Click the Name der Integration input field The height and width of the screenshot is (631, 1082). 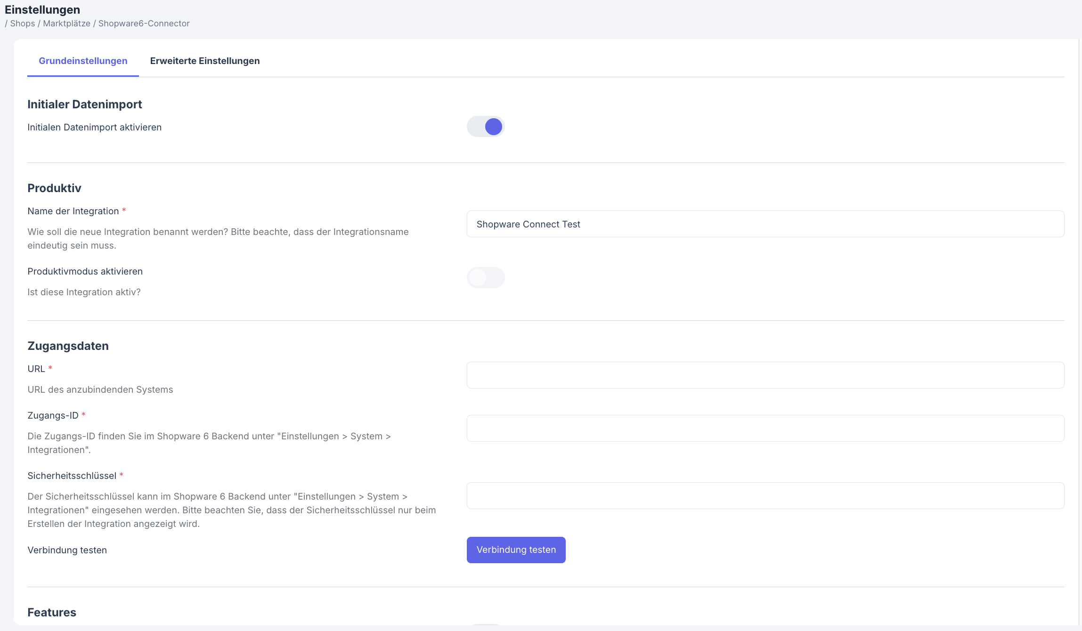[x=765, y=224]
